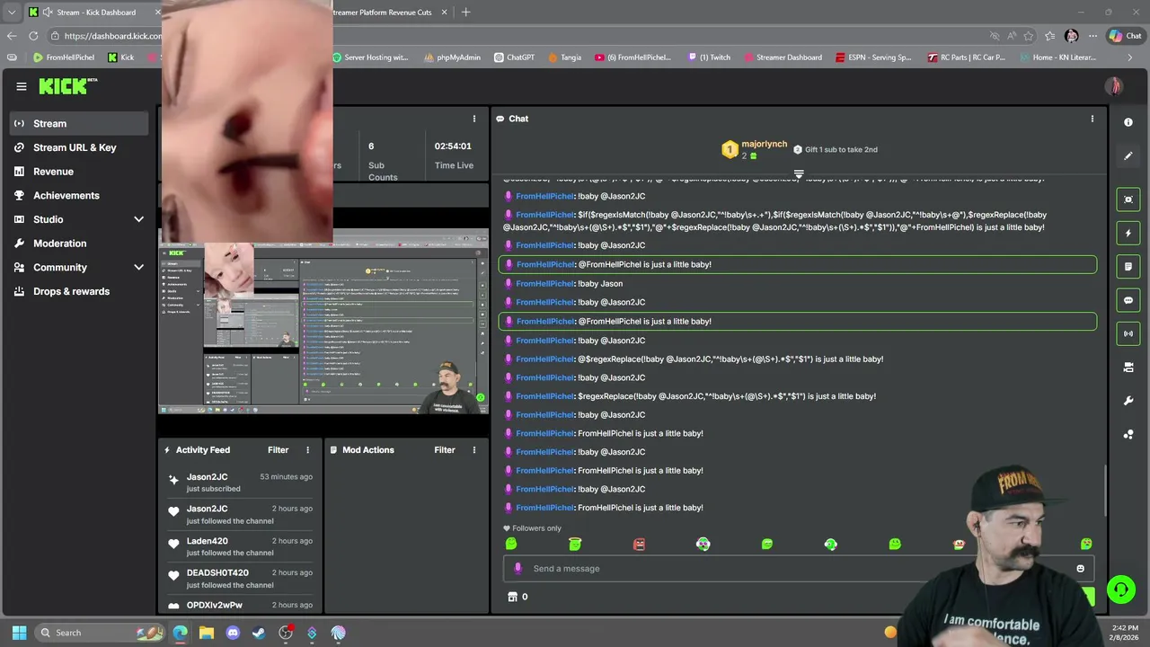The image size is (1150, 647).
Task: Expand the Studio section chevron
Action: [x=138, y=219]
